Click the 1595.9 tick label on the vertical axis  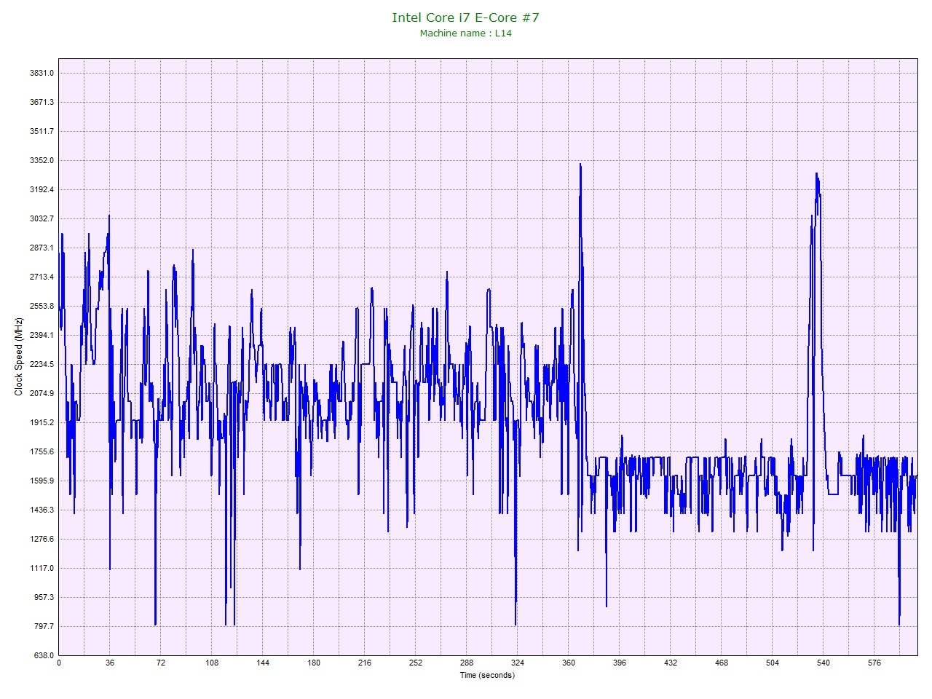[x=42, y=481]
